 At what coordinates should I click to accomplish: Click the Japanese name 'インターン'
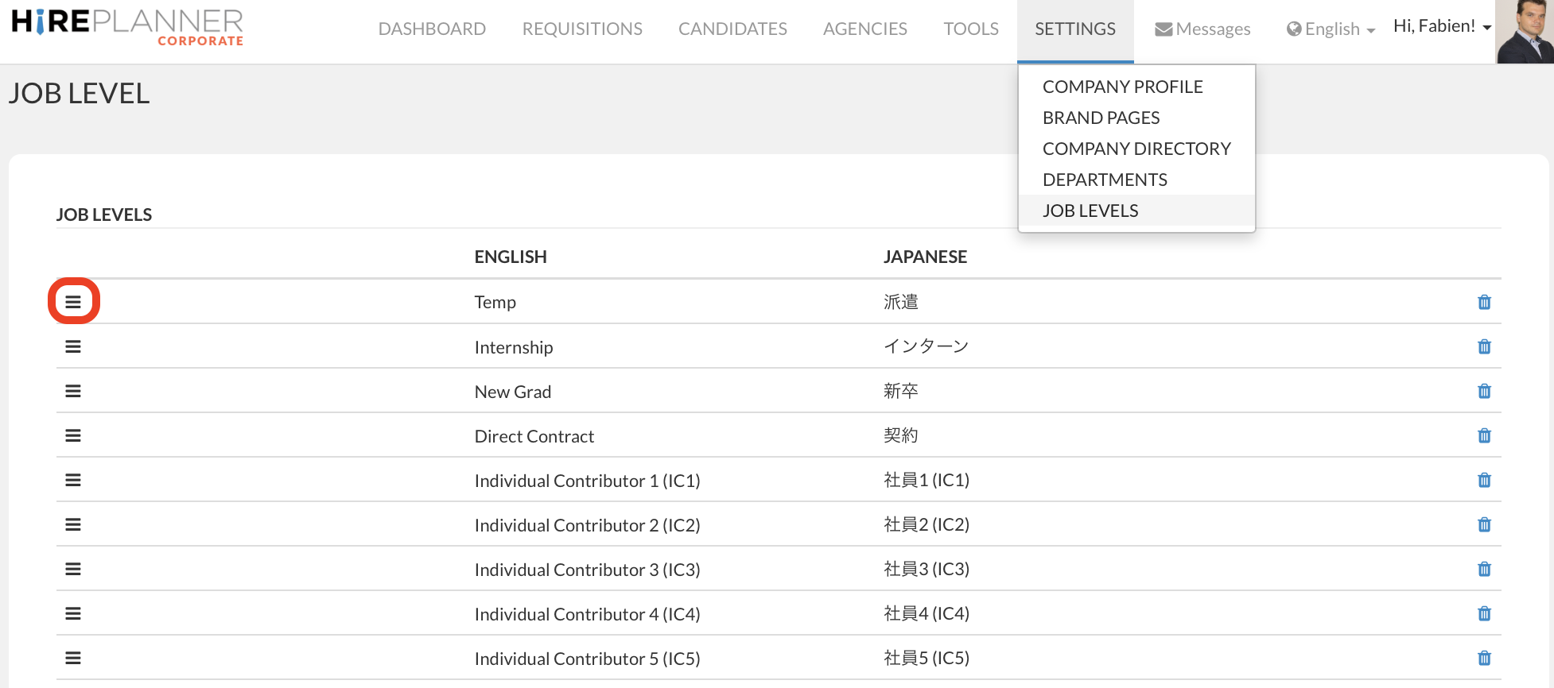926,346
